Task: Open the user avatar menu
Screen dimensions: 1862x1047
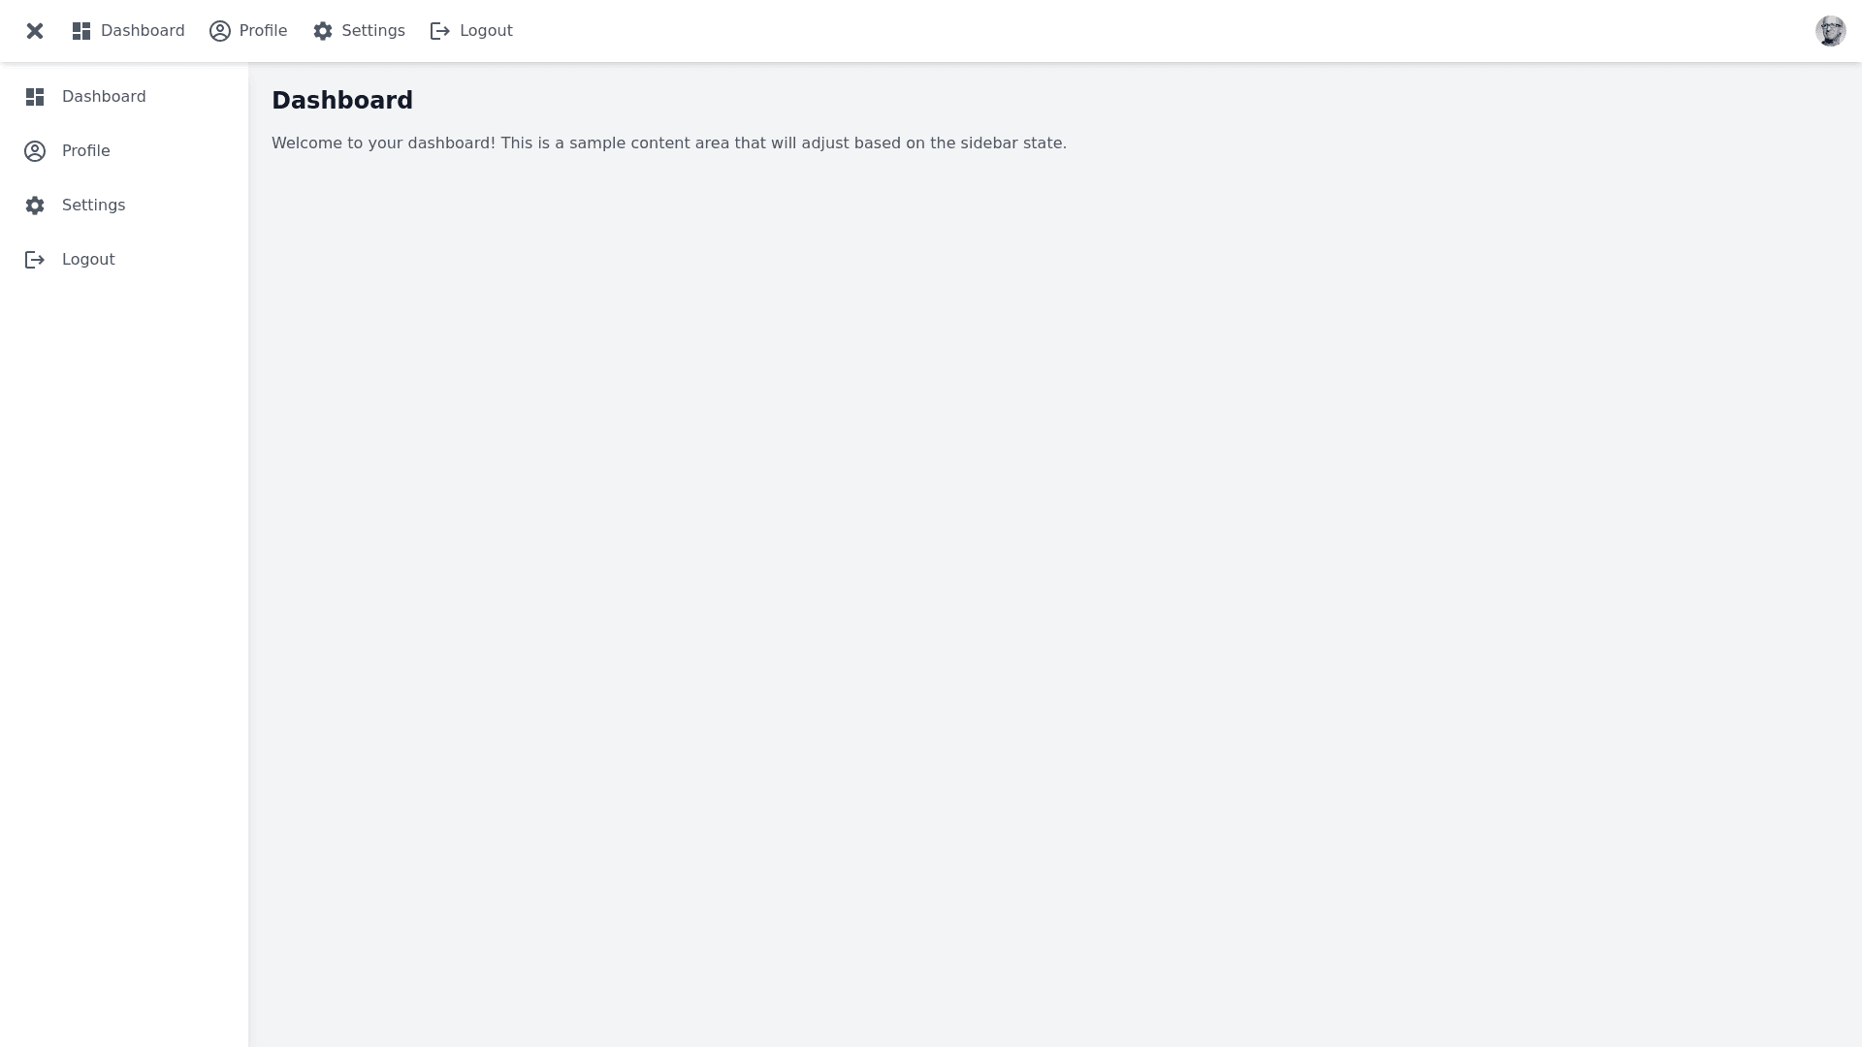Action: [1830, 31]
